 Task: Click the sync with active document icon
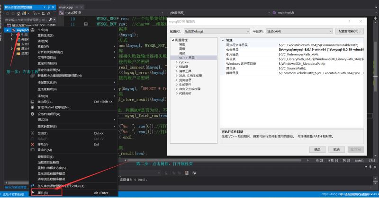43,14
